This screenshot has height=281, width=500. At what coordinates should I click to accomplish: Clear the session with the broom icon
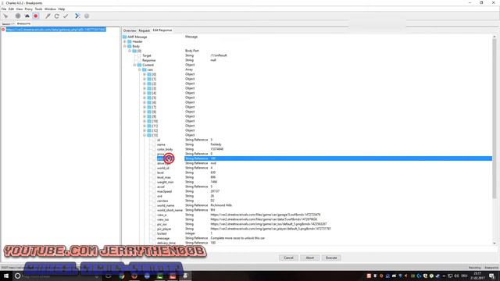tap(5, 16)
